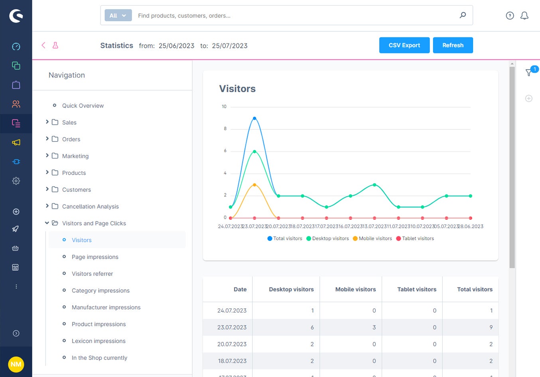Image resolution: width=540 pixels, height=377 pixels.
Task: Open Category impressions statistics
Action: [101, 291]
